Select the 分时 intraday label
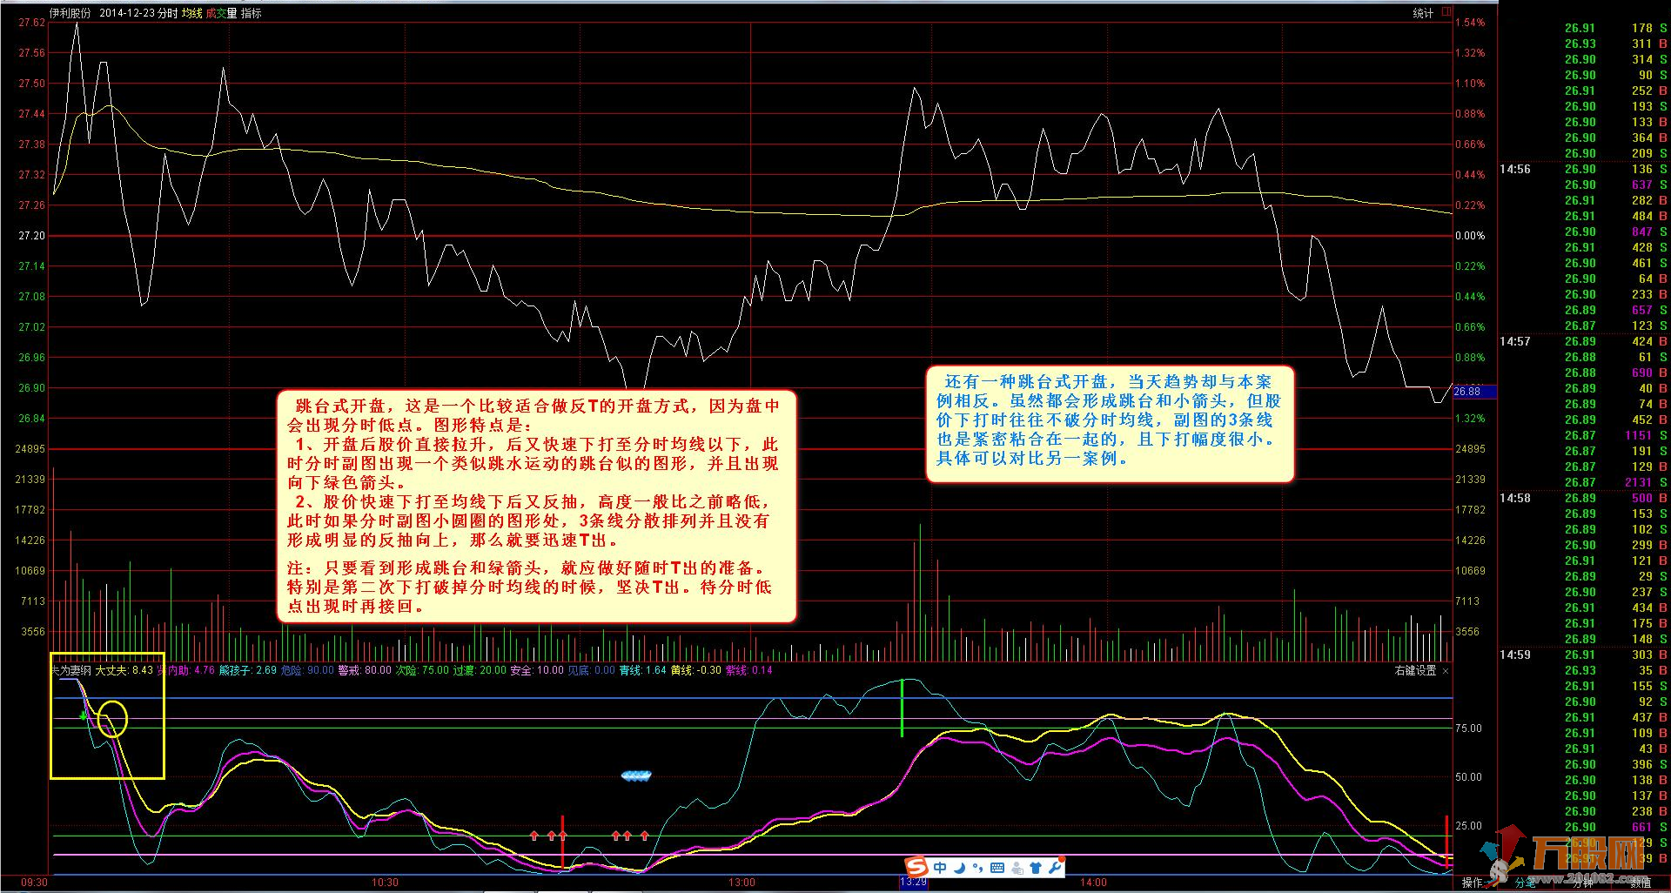The image size is (1671, 893). point(168,13)
